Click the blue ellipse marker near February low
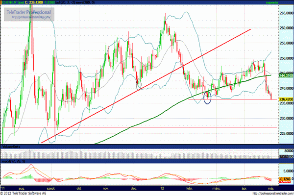The height and width of the screenshot is (196, 294). (207, 98)
